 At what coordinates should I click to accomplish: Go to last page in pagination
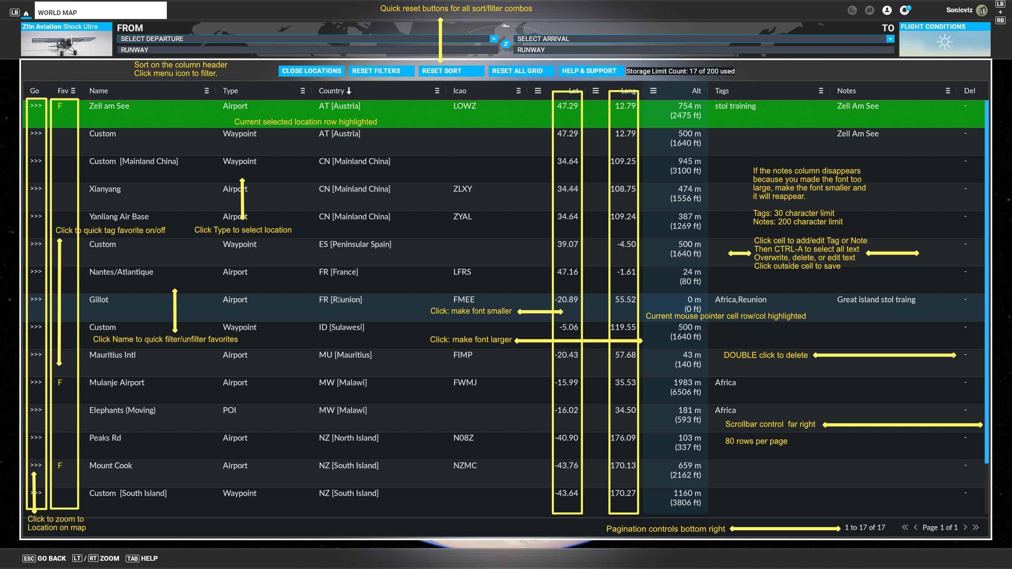pos(976,527)
